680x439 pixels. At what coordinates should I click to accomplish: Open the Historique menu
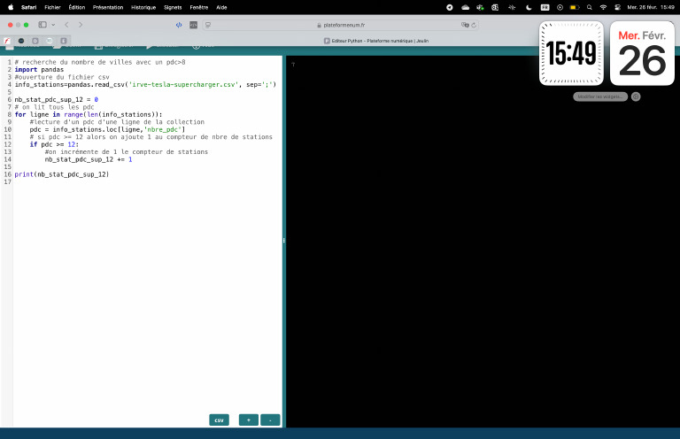point(143,6)
